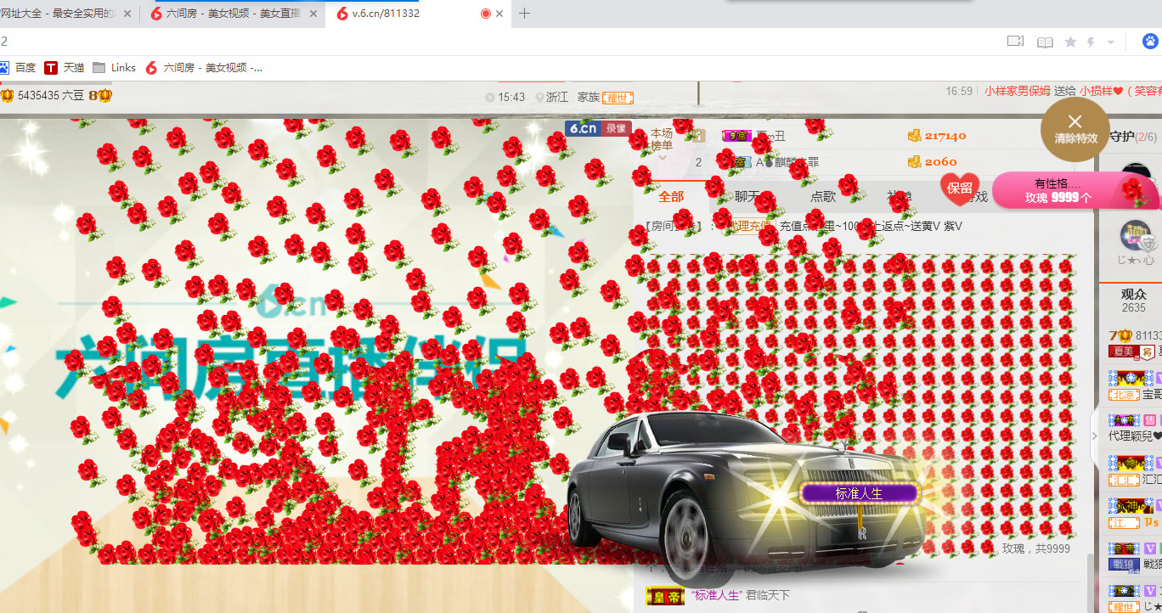The height and width of the screenshot is (613, 1162).
Task: Expand the address bar dropdown arrow
Action: click(1110, 42)
